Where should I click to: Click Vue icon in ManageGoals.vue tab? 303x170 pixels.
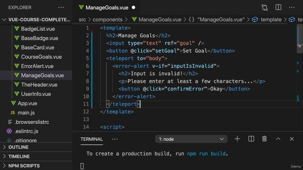pos(81,8)
